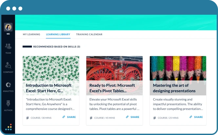This screenshot has width=218, height=135.
Task: Open the Company search icon
Action: pyautogui.click(x=8, y=65)
